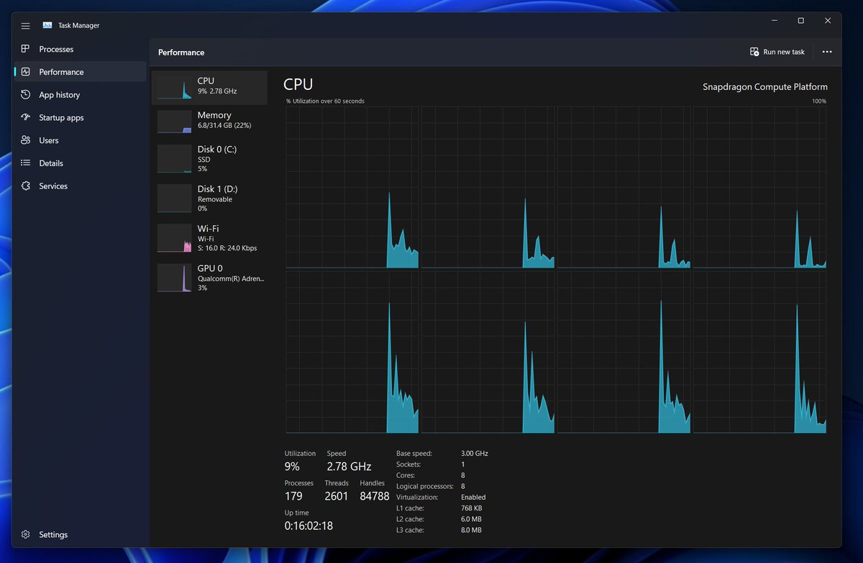Click the Run new task icon

[754, 52]
